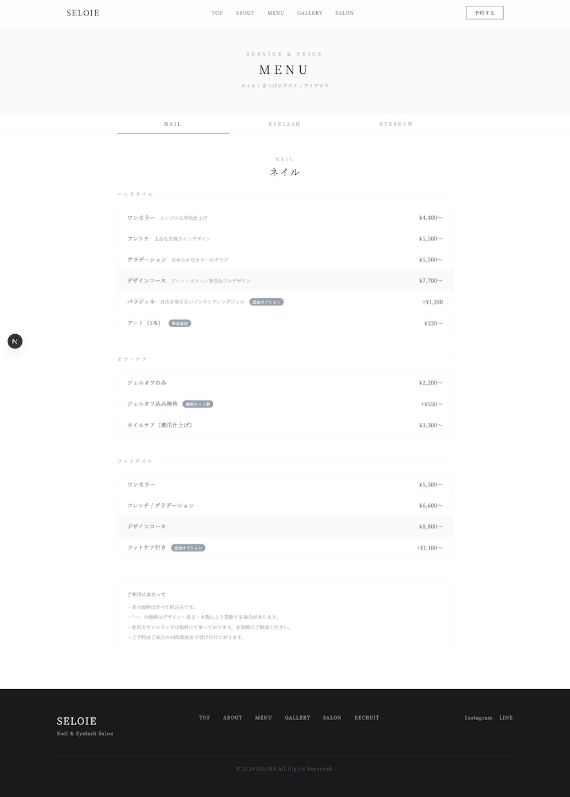Switch to the EYEBROW tab

[x=396, y=124]
